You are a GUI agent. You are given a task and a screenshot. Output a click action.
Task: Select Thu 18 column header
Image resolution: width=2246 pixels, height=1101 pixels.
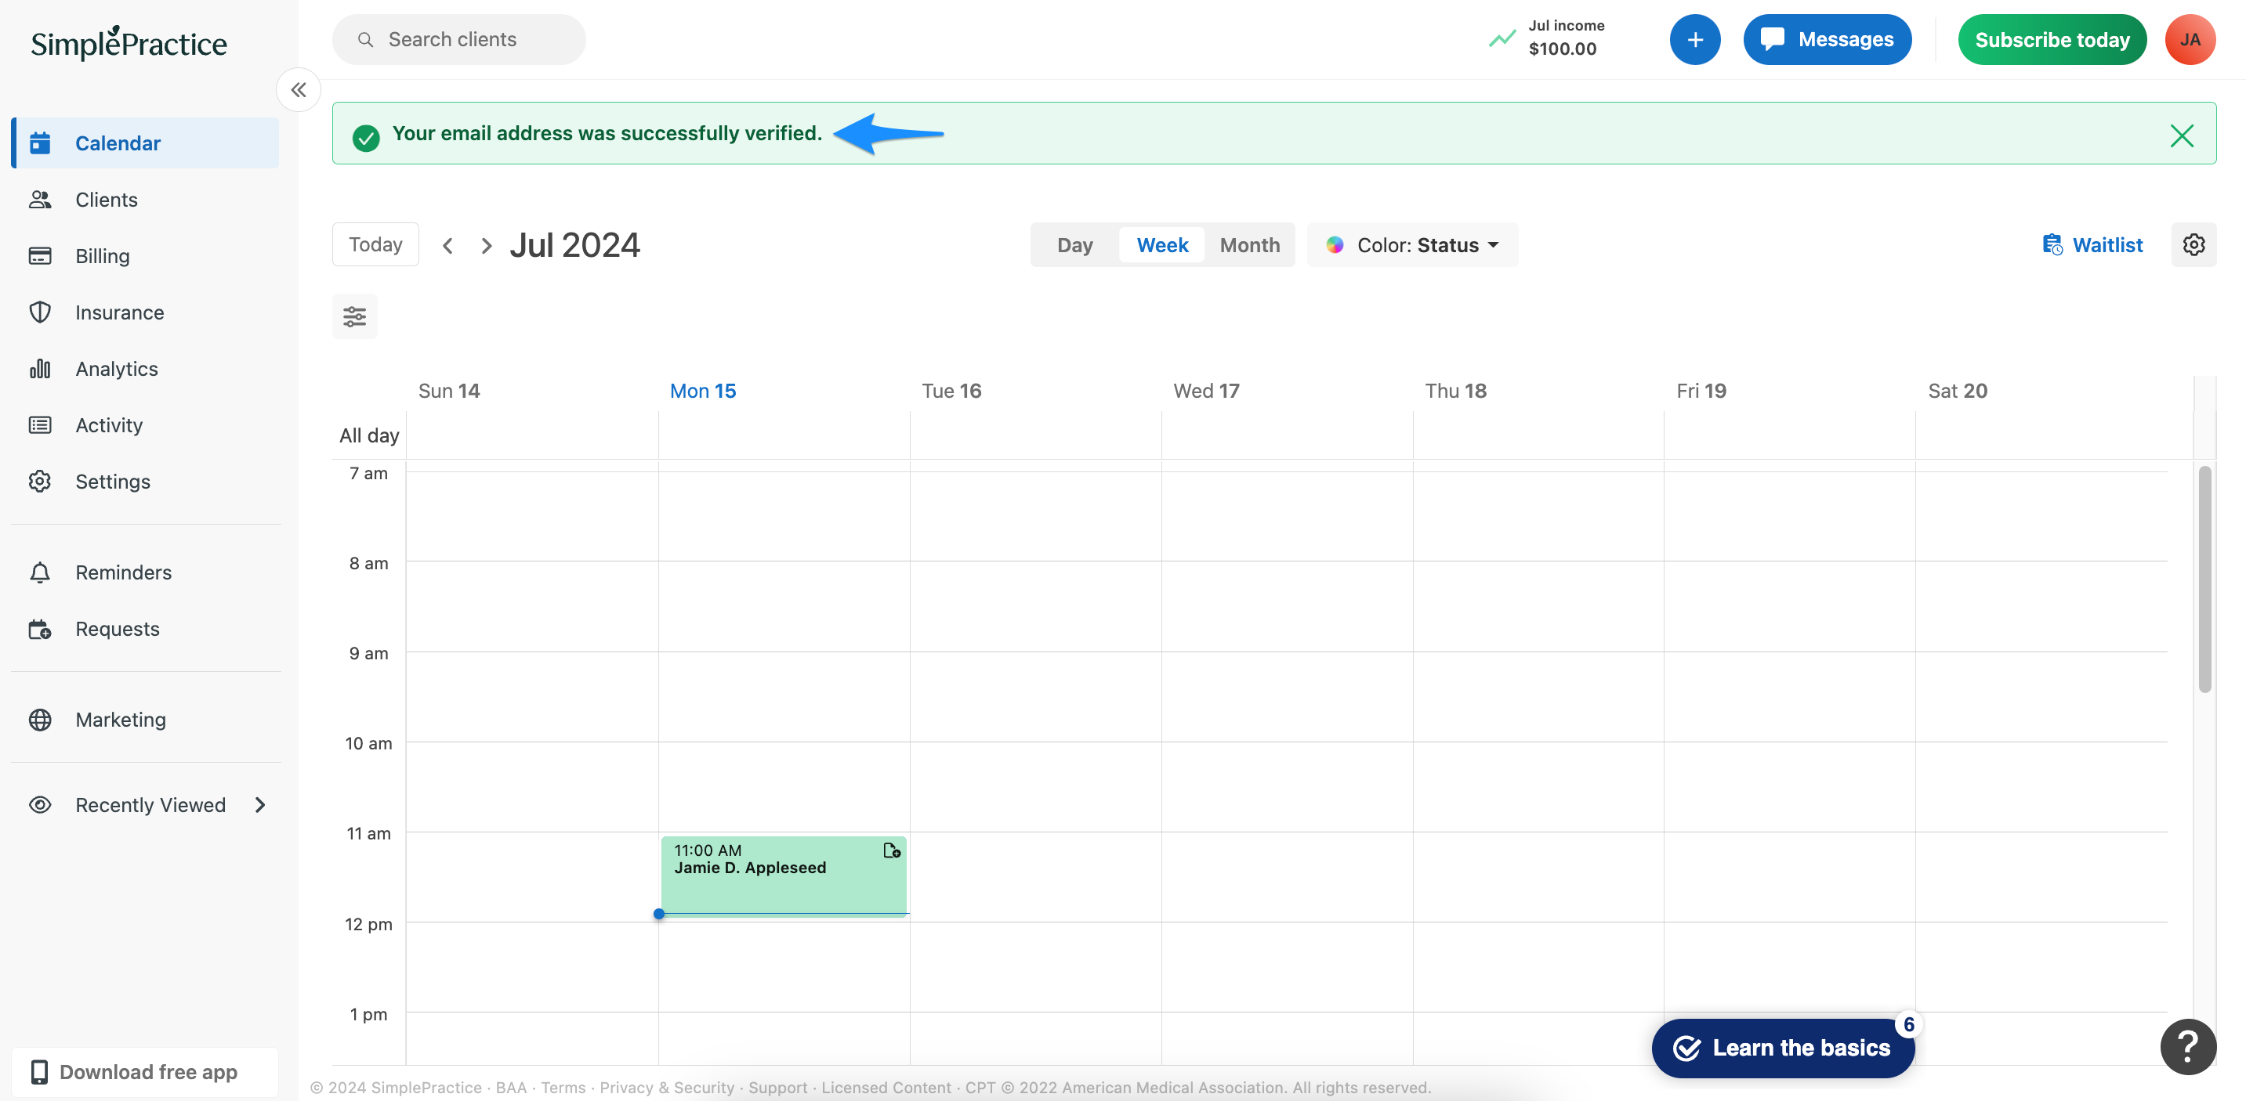click(1455, 390)
